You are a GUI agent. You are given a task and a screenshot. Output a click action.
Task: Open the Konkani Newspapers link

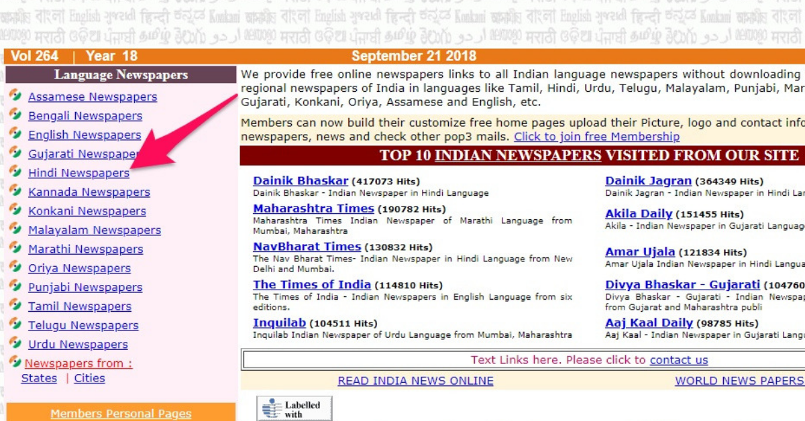[87, 211]
